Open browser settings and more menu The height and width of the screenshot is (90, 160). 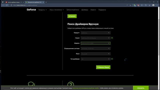point(157,5)
